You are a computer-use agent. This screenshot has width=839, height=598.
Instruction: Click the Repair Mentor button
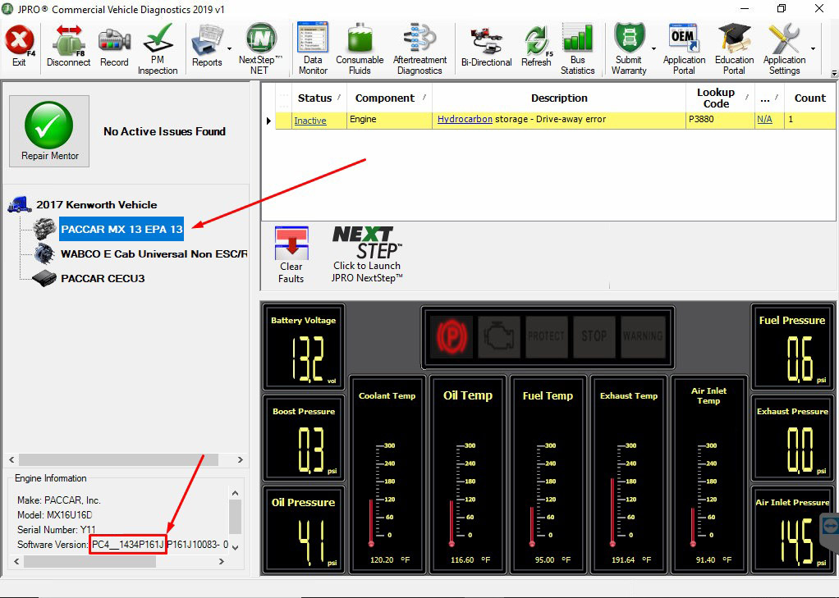pyautogui.click(x=49, y=131)
